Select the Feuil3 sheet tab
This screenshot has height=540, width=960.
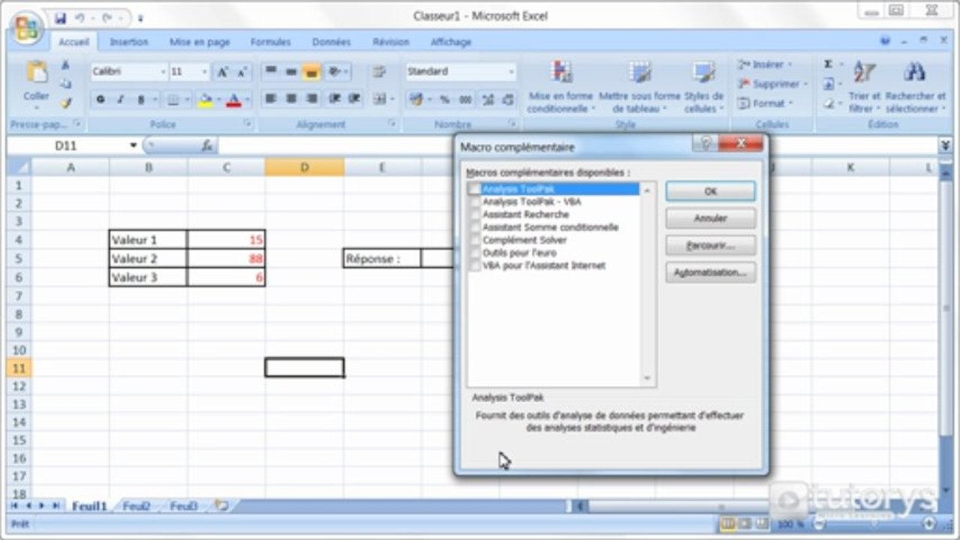pos(184,506)
